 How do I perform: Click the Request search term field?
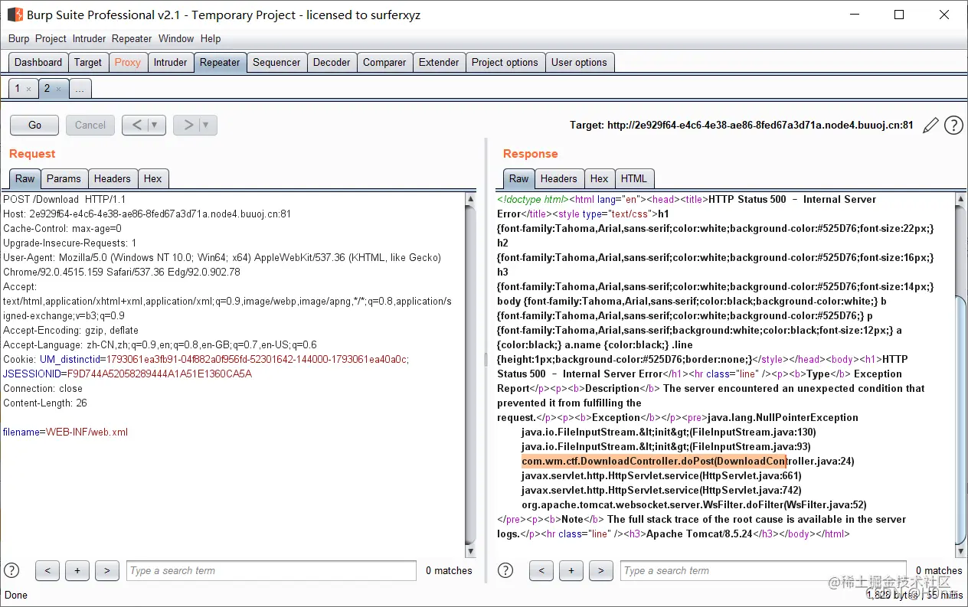click(273, 570)
